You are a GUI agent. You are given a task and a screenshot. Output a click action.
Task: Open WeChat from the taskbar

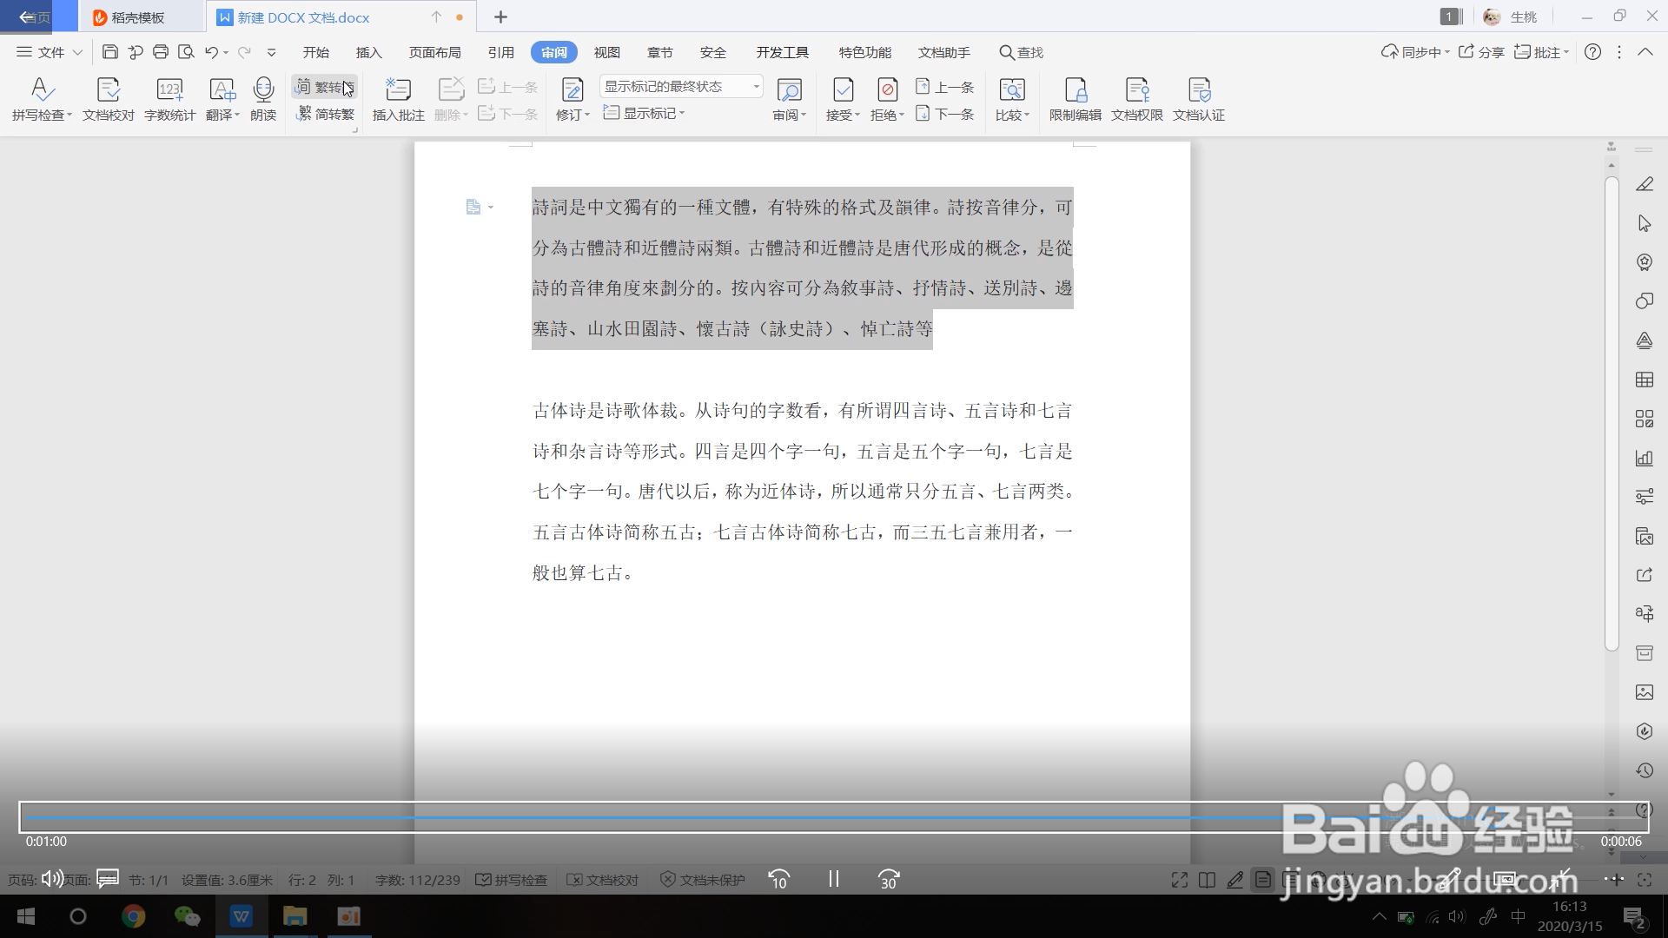click(187, 916)
